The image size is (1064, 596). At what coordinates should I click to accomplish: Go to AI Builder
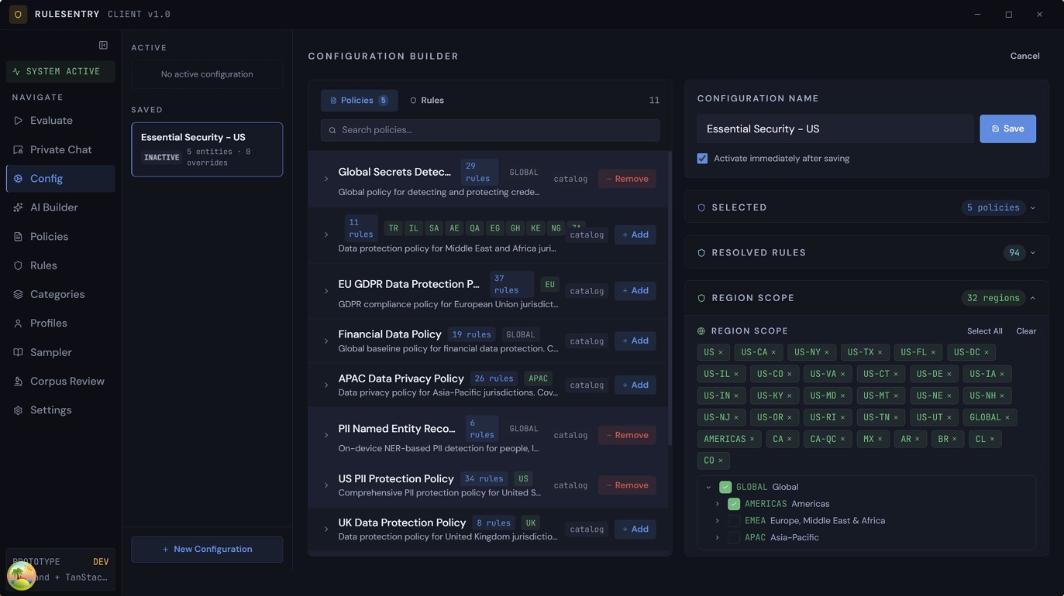(60, 207)
